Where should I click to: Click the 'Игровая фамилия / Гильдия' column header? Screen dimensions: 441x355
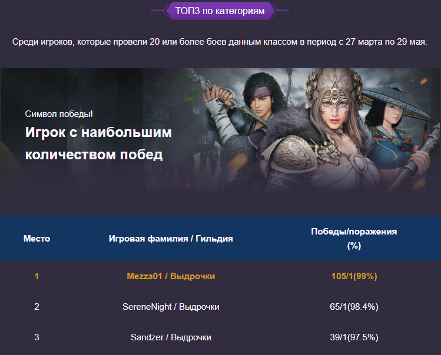point(171,239)
